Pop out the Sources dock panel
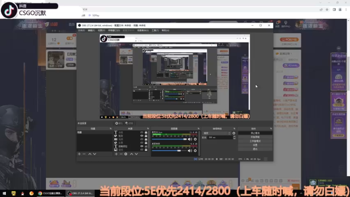The image size is (350, 197). click(148, 129)
